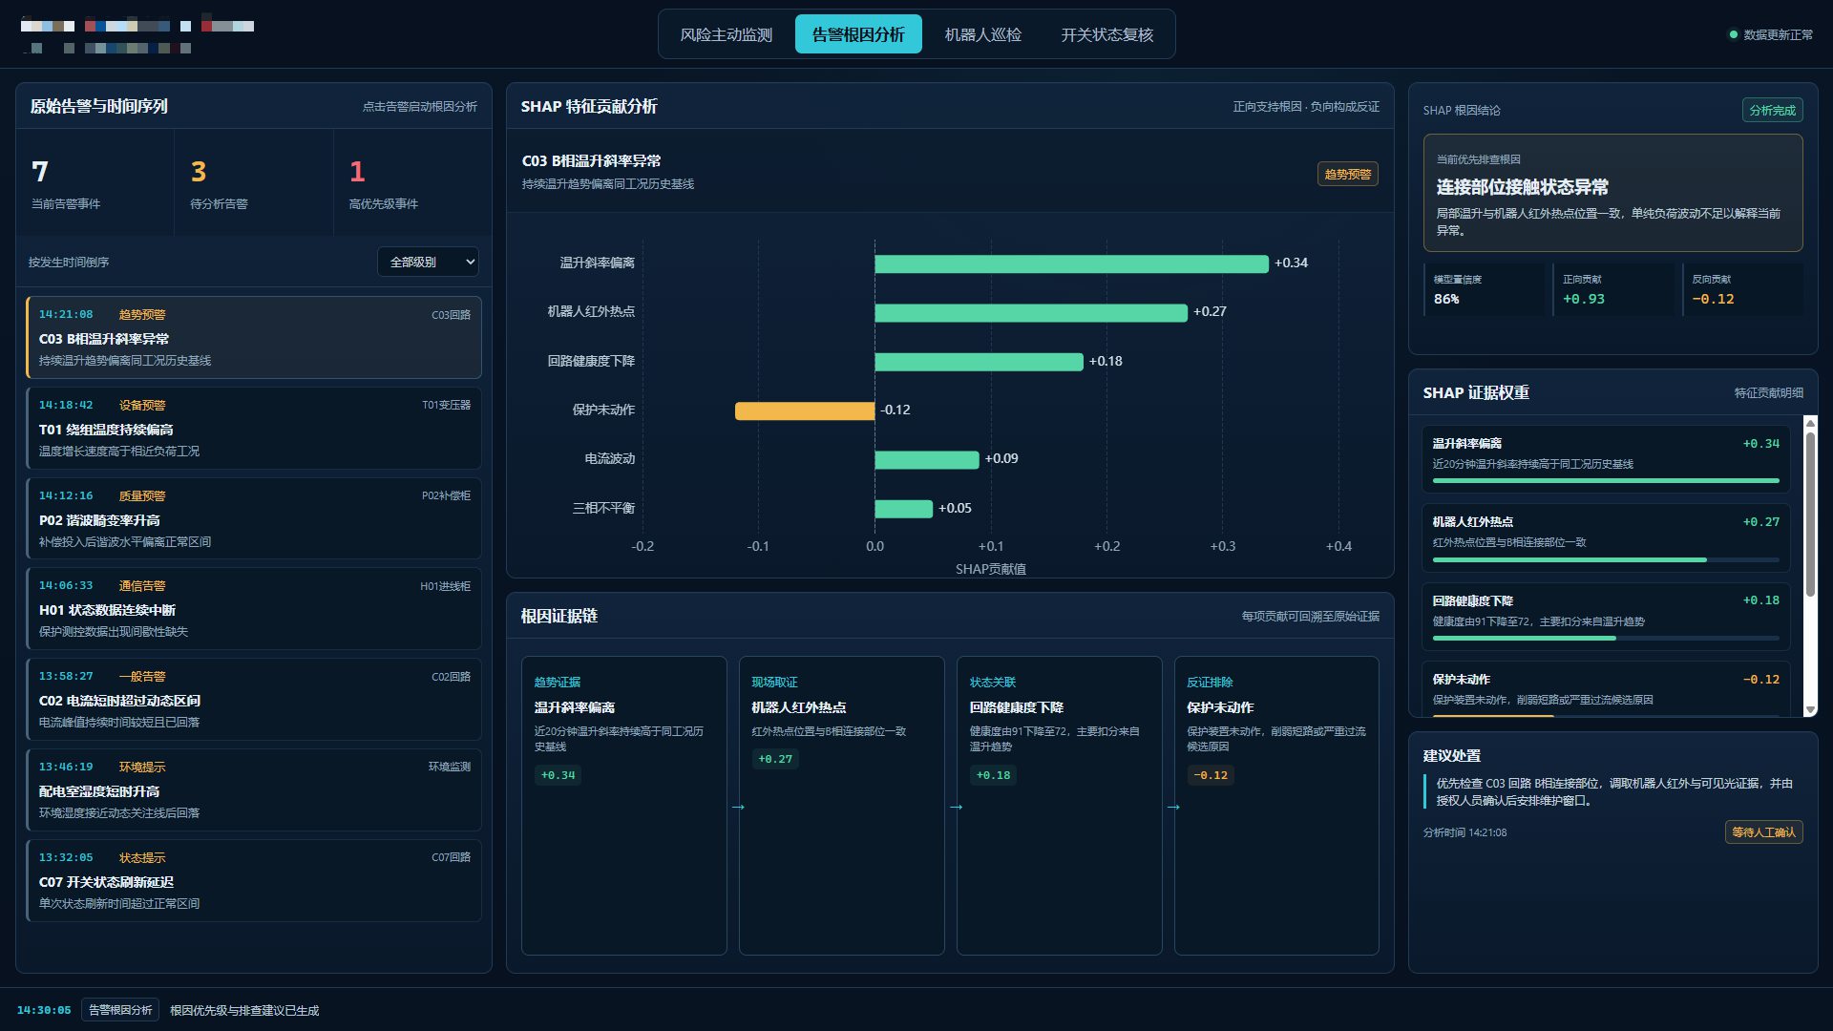Select the 开关状态复核 tab
1833x1031 pixels.
click(1106, 34)
